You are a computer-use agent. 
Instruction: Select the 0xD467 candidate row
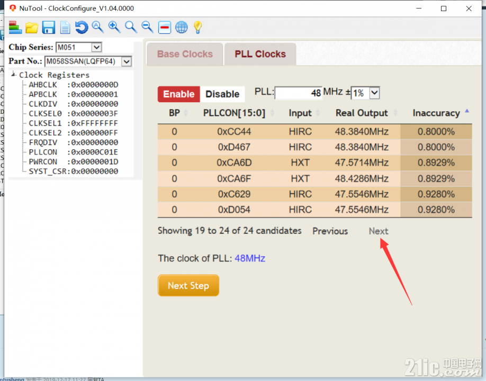(x=314, y=147)
